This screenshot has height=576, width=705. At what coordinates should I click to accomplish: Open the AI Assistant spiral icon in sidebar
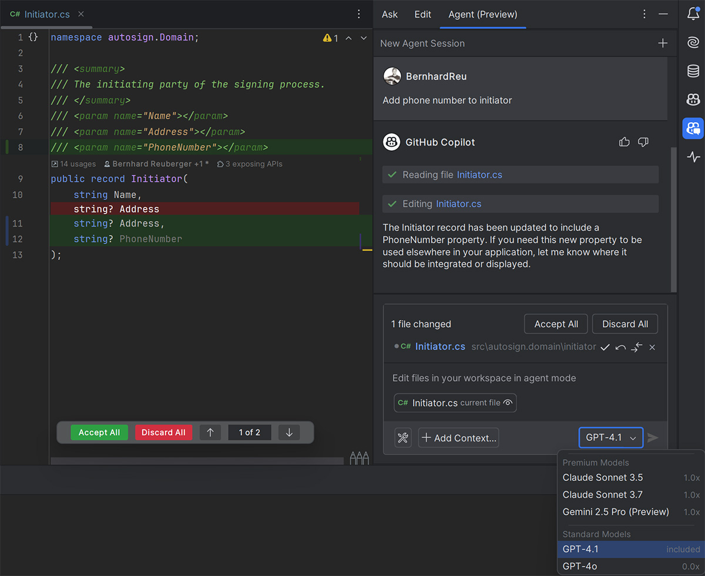[693, 42]
